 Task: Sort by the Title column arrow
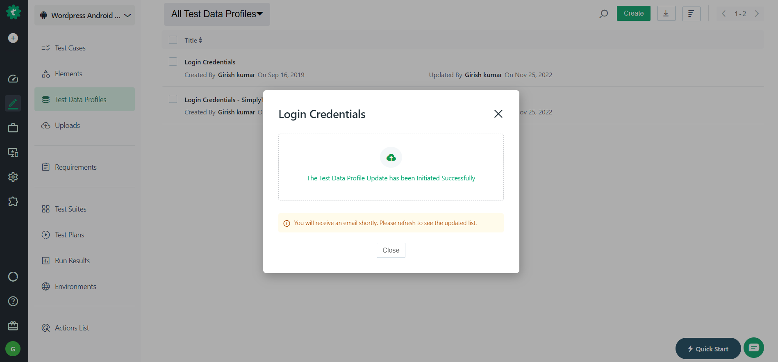click(x=200, y=40)
